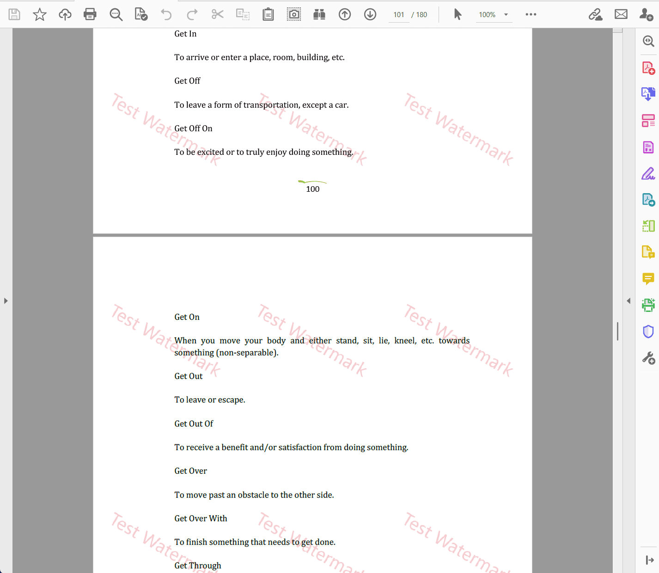659x573 pixels.
Task: Go to previous page arrow
Action: (x=345, y=14)
